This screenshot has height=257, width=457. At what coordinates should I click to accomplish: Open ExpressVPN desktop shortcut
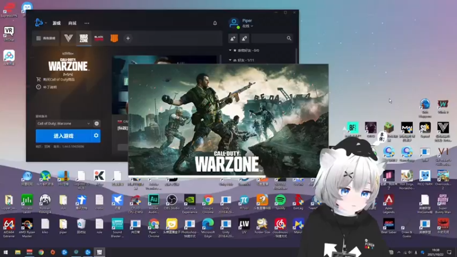click(9, 10)
